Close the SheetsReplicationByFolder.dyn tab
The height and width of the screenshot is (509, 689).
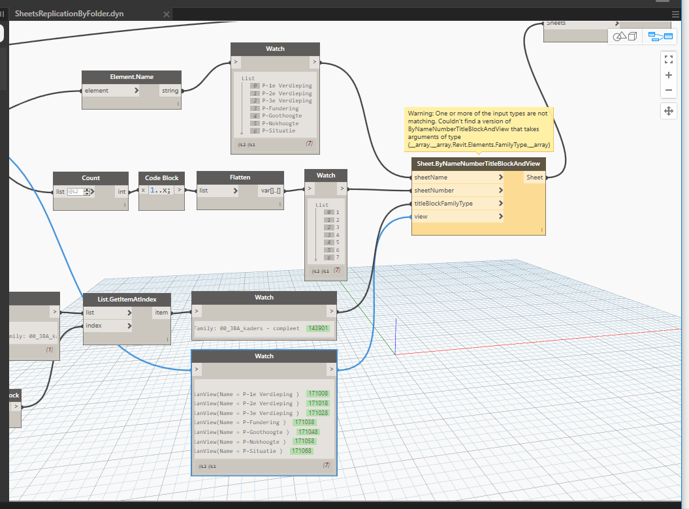tap(167, 14)
